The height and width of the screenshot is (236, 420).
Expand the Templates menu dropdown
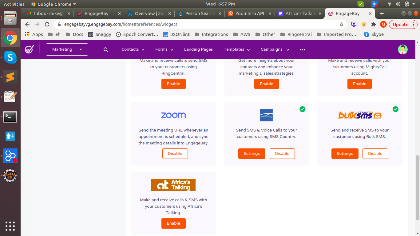pos(237,49)
